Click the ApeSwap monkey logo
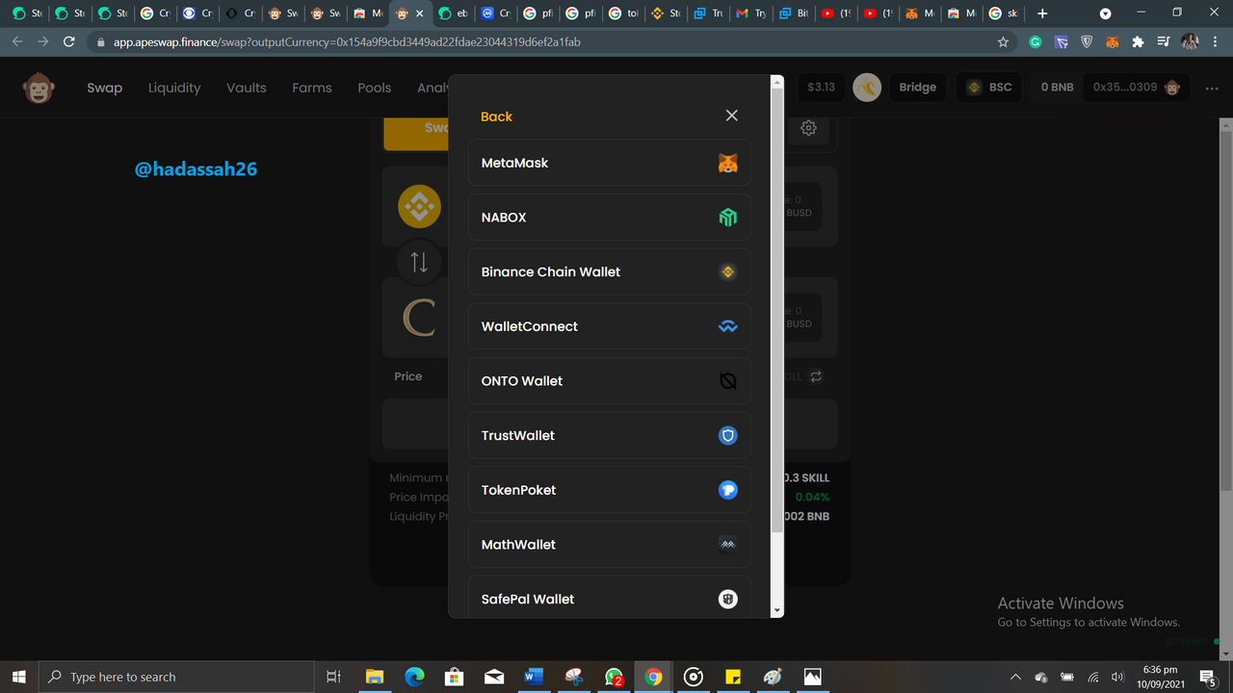Image resolution: width=1233 pixels, height=693 pixels. point(39,88)
